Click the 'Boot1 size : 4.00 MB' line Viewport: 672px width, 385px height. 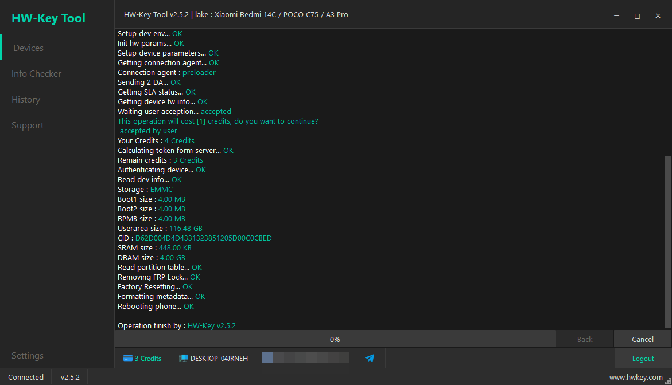[152, 199]
